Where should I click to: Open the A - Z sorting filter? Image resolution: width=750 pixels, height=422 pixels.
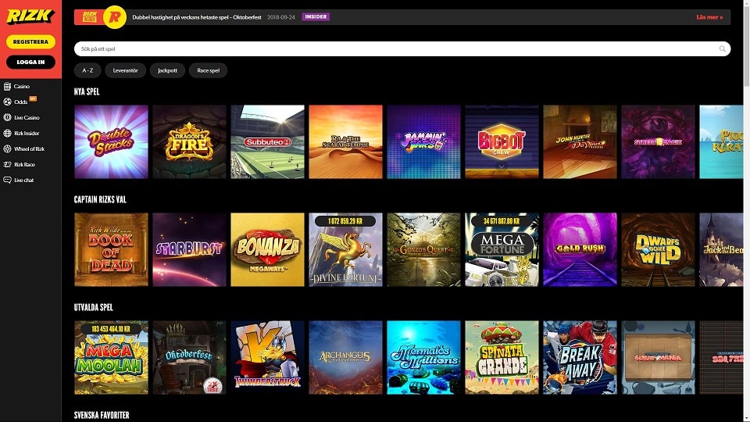[87, 70]
